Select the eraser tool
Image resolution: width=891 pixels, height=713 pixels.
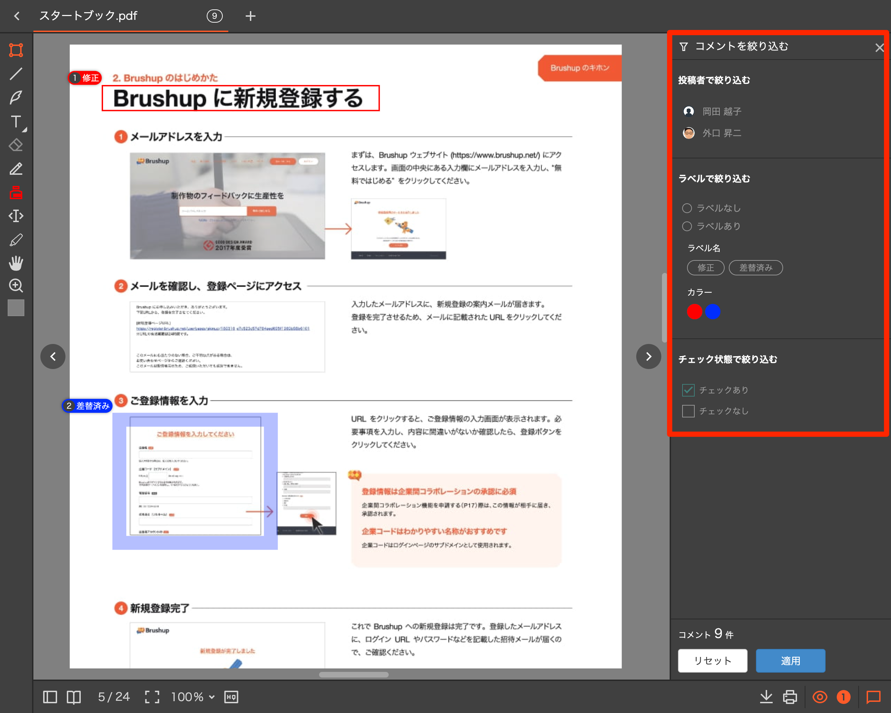tap(16, 145)
